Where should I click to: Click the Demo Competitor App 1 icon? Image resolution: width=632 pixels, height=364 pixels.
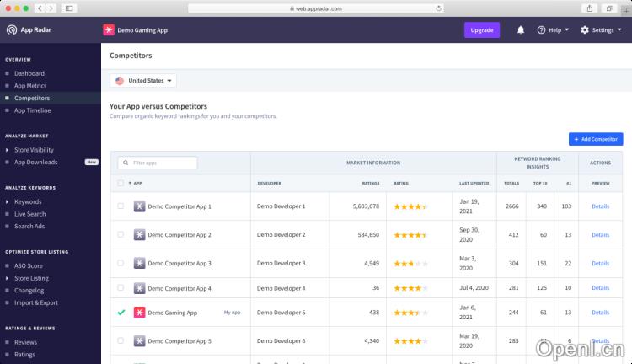point(139,206)
